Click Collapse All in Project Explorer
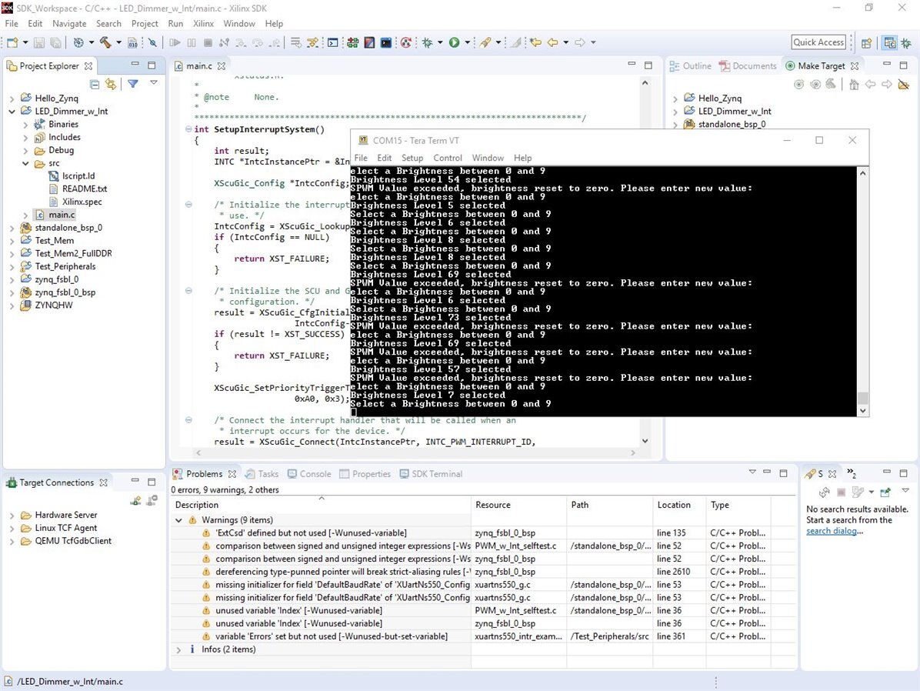 (95, 84)
